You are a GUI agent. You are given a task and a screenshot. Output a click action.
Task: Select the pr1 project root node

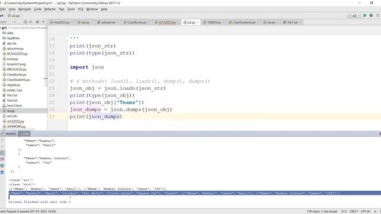pyautogui.click(x=4, y=28)
